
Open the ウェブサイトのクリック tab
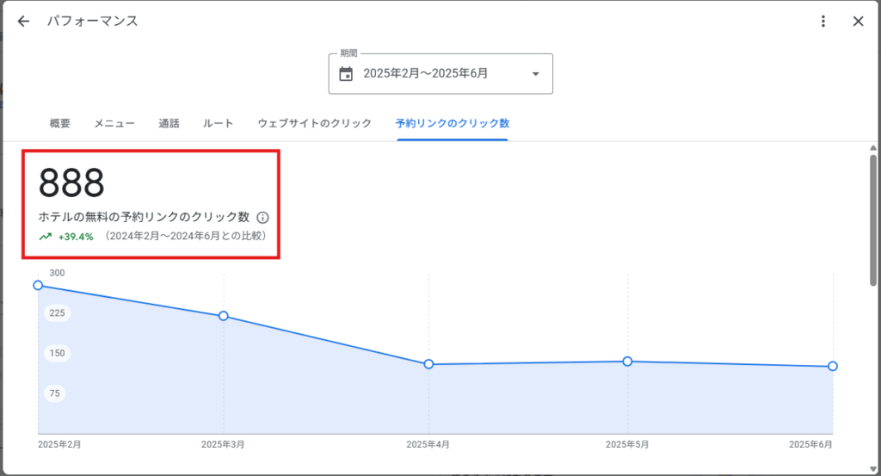[x=315, y=123]
